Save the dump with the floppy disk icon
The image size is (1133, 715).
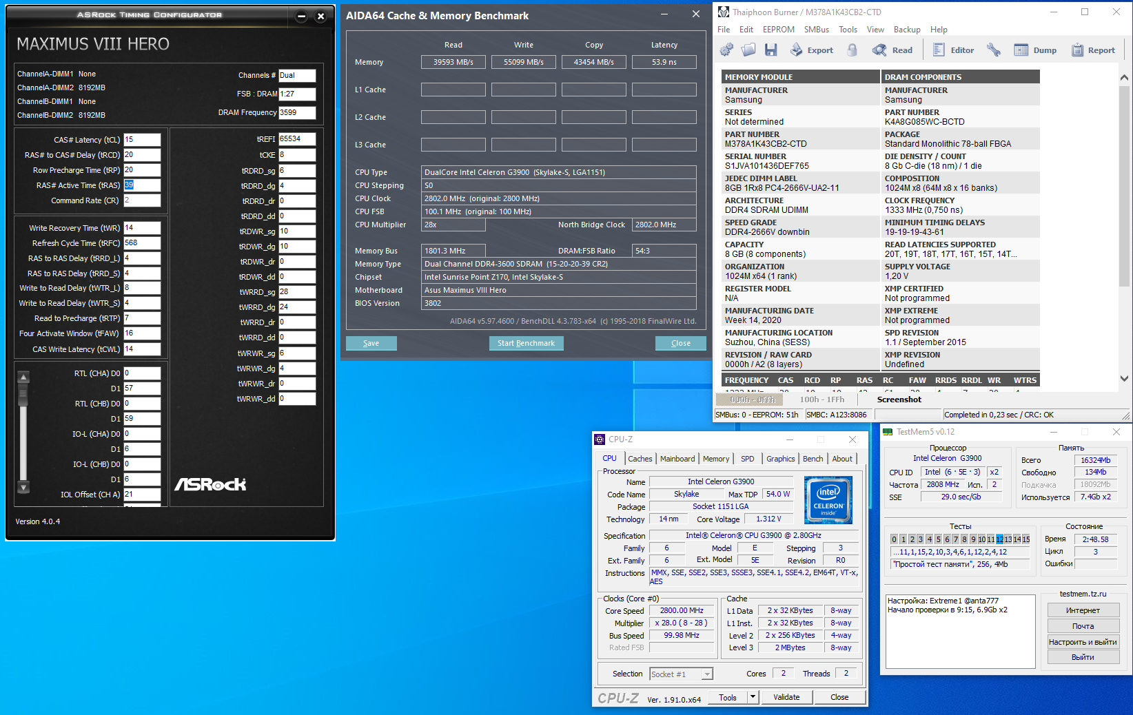770,50
